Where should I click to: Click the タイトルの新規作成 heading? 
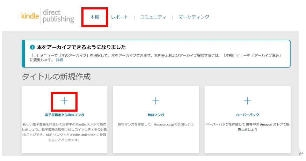[x=56, y=77]
